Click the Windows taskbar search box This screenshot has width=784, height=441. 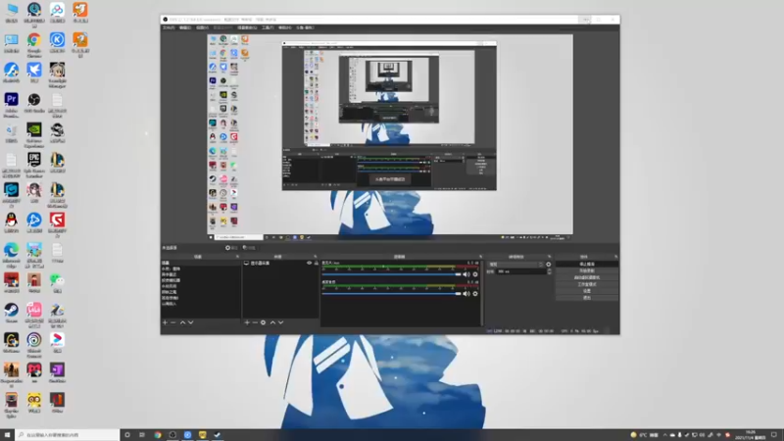coord(68,435)
